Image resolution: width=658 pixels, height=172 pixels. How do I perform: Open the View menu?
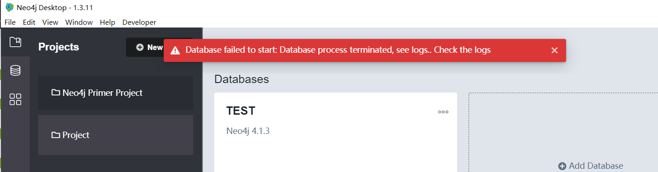50,22
